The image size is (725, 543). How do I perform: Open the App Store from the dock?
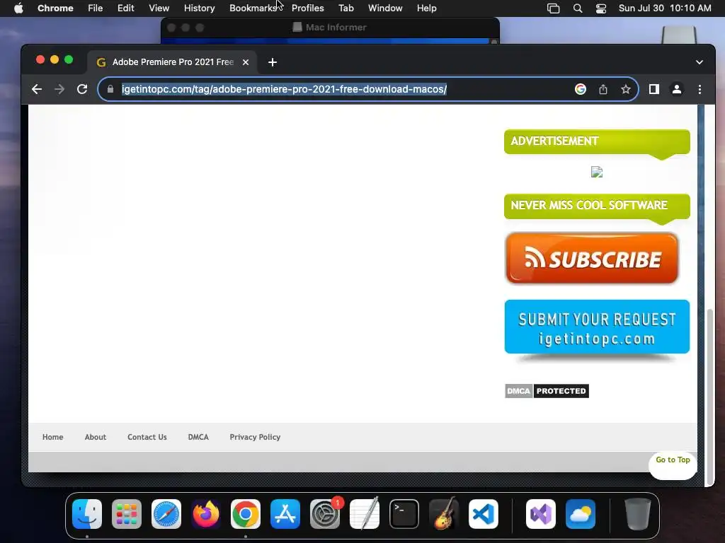point(285,514)
